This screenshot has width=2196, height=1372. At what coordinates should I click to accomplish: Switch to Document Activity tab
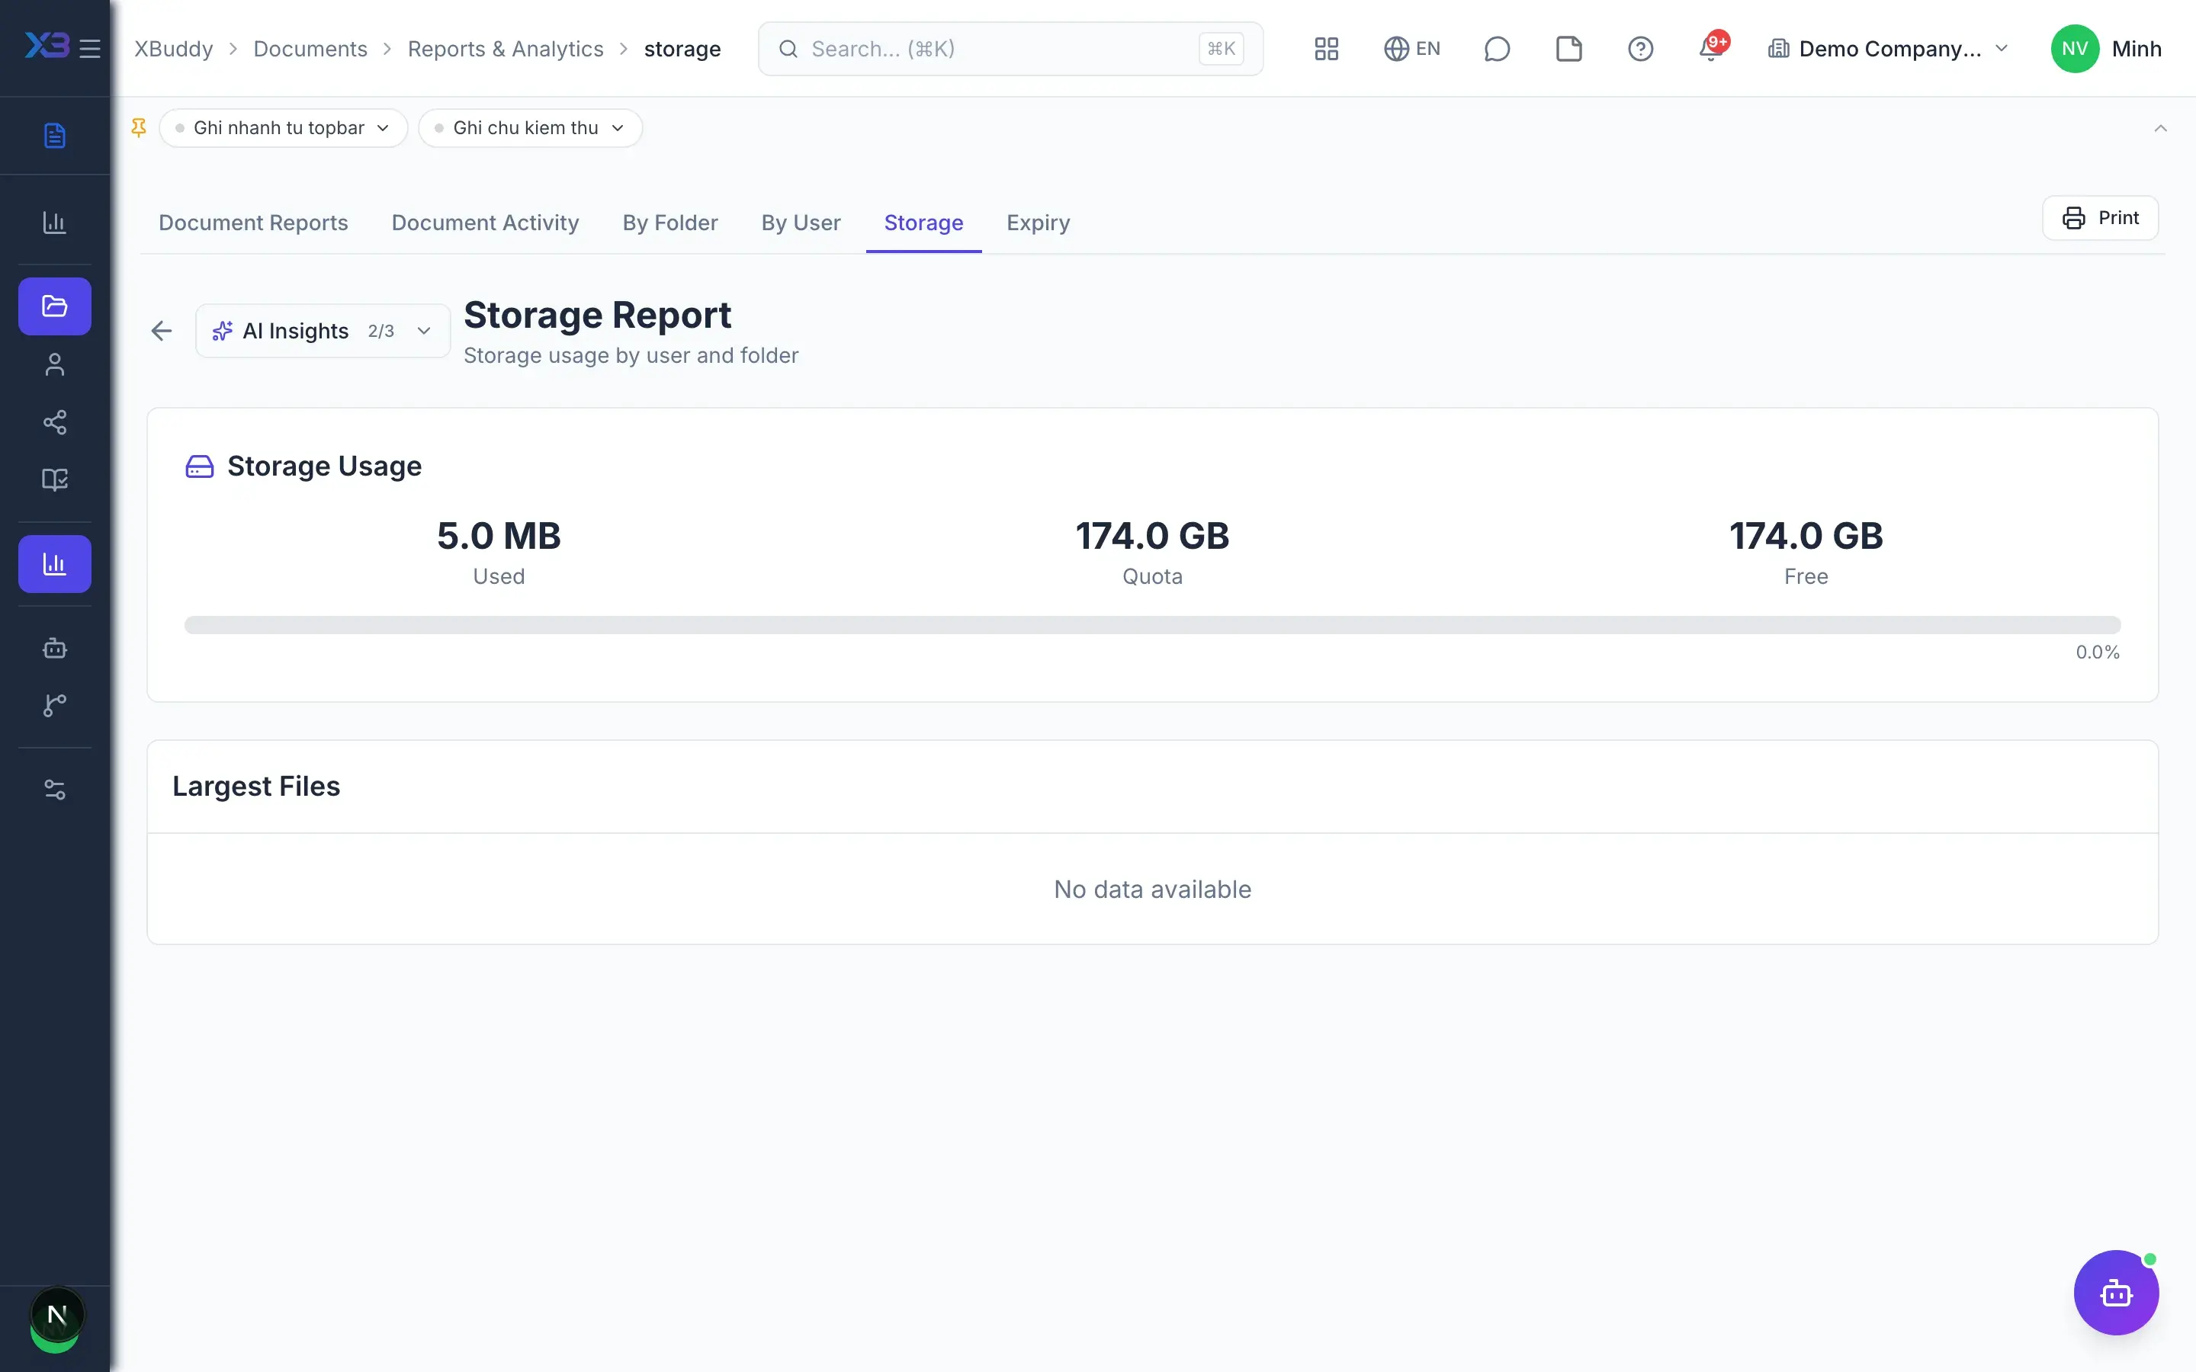click(486, 223)
